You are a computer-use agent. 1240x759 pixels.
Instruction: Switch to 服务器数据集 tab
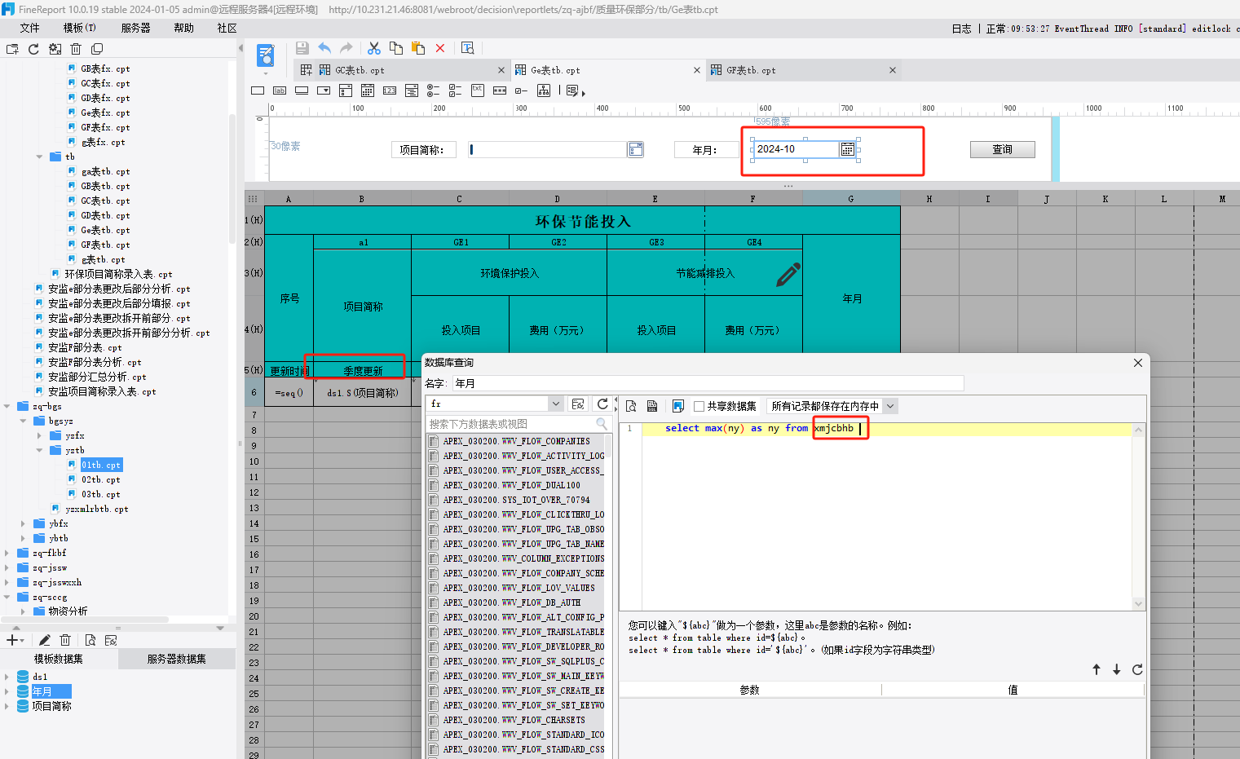(x=177, y=659)
